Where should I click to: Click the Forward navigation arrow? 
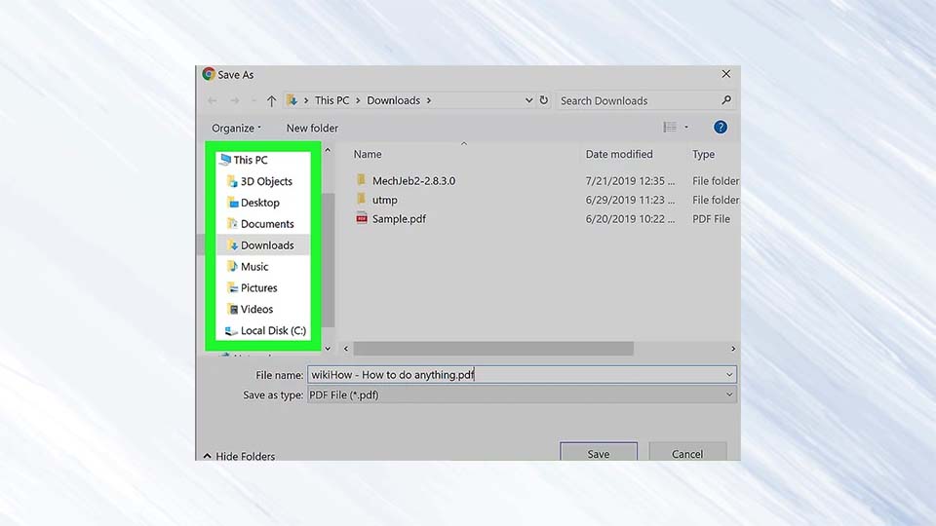tap(235, 100)
